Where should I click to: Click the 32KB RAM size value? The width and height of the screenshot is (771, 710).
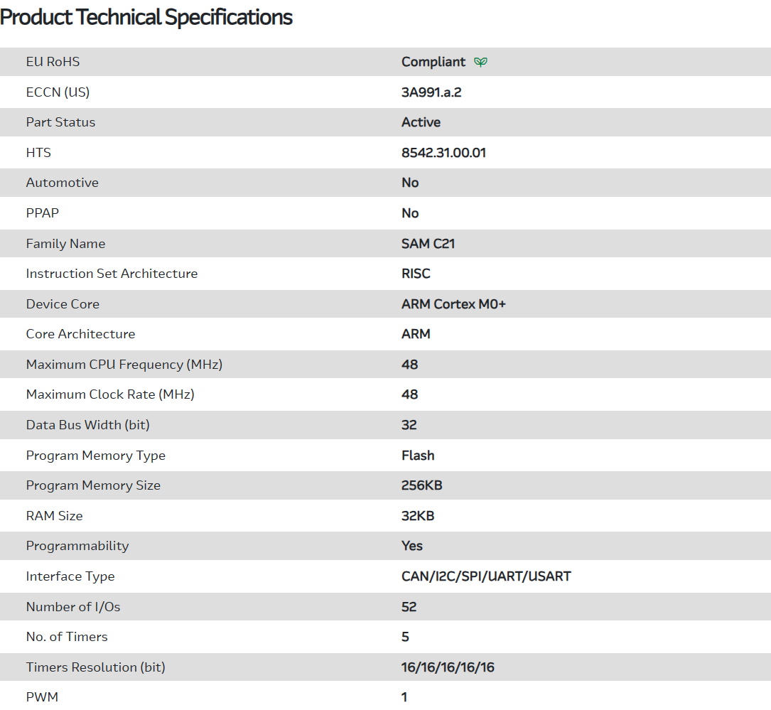click(418, 516)
